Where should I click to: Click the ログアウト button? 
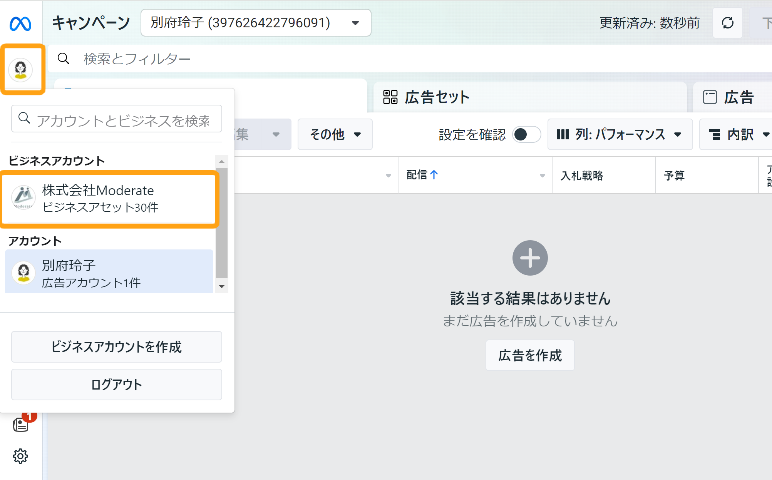pos(117,385)
